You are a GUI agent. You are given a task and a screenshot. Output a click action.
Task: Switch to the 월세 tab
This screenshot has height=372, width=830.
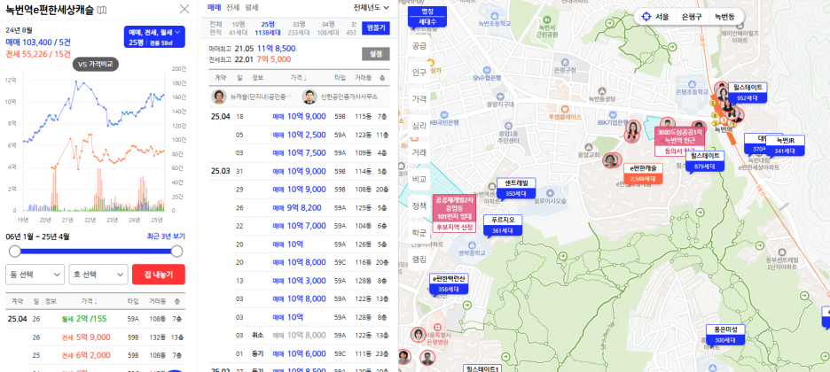click(x=252, y=7)
